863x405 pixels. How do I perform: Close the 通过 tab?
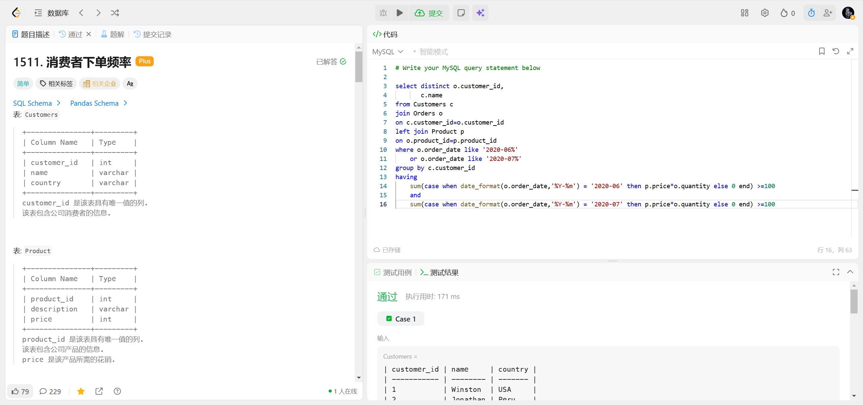click(89, 34)
